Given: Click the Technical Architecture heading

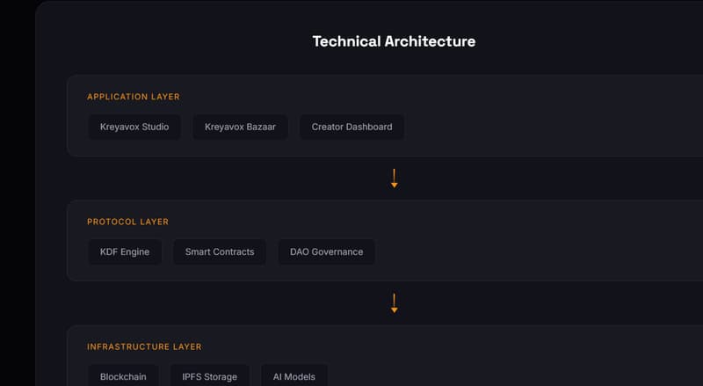Looking at the screenshot, I should coord(394,41).
